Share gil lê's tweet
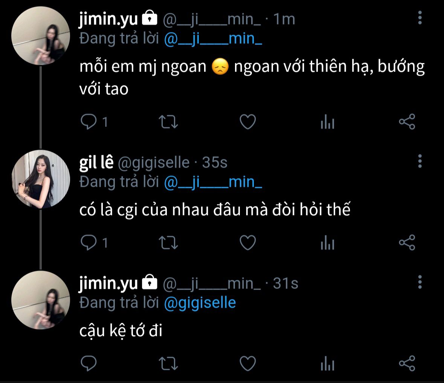 coord(407,243)
